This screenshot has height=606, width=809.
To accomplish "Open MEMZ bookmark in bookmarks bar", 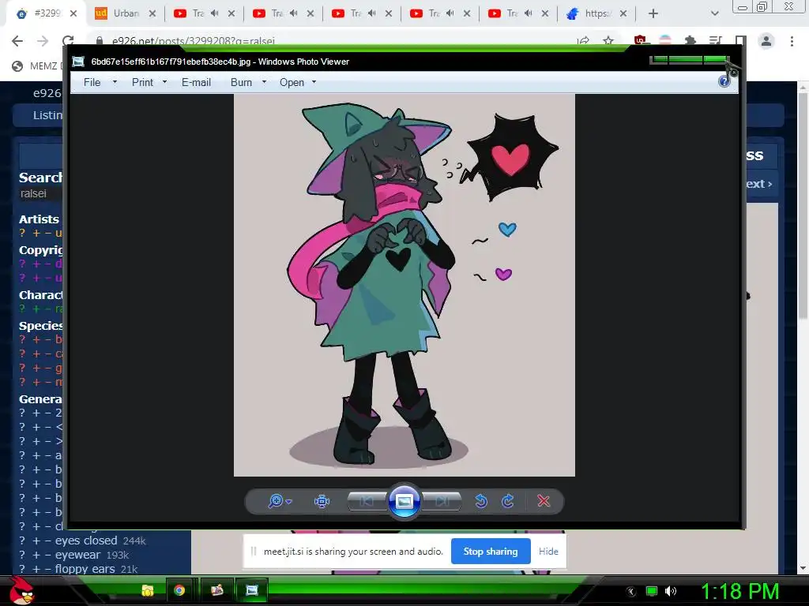I will pos(36,66).
